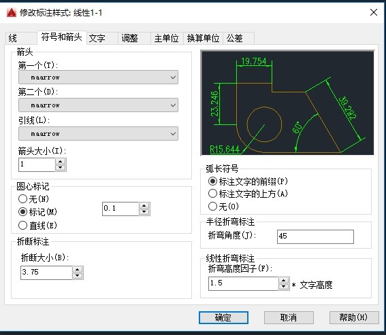
Task: Select 无(O) arc length symbol option
Action: tap(223, 206)
